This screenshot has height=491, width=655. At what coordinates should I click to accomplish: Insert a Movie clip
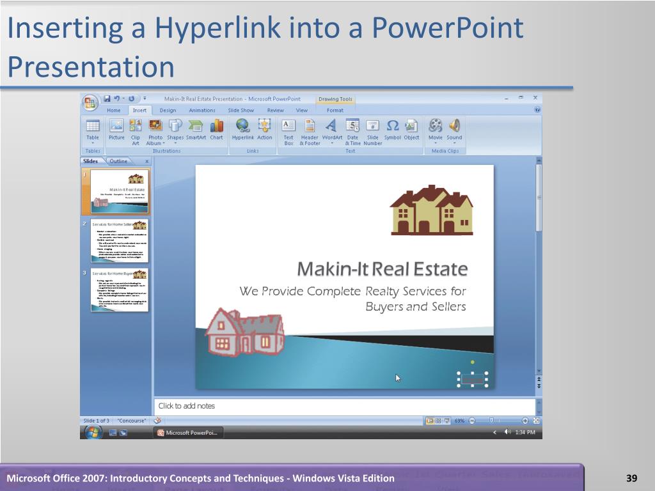(x=435, y=132)
